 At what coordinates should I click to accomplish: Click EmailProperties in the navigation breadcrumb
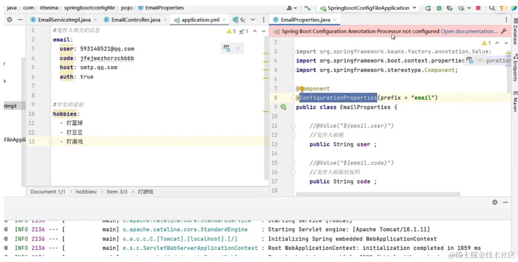[x=164, y=8]
